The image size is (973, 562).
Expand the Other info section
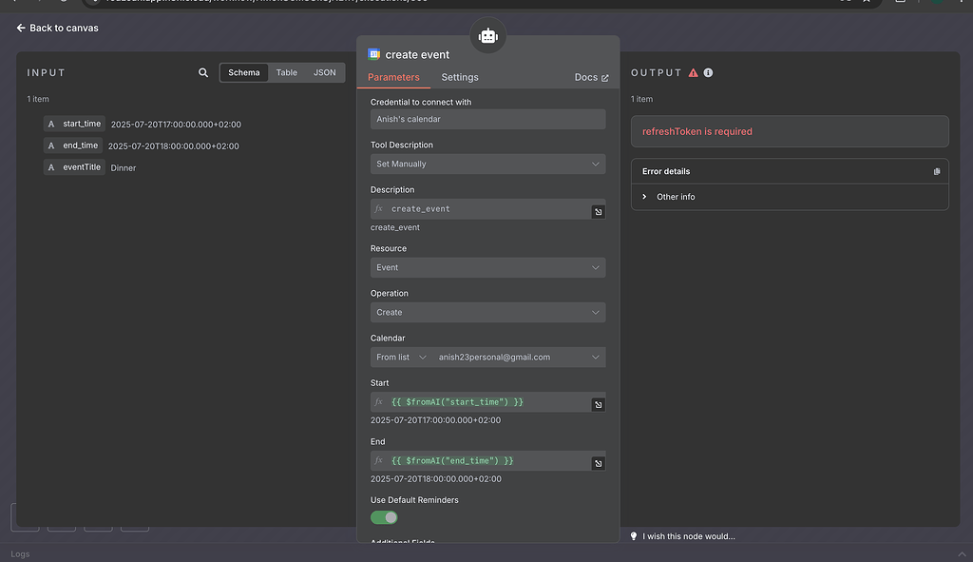pyautogui.click(x=676, y=197)
